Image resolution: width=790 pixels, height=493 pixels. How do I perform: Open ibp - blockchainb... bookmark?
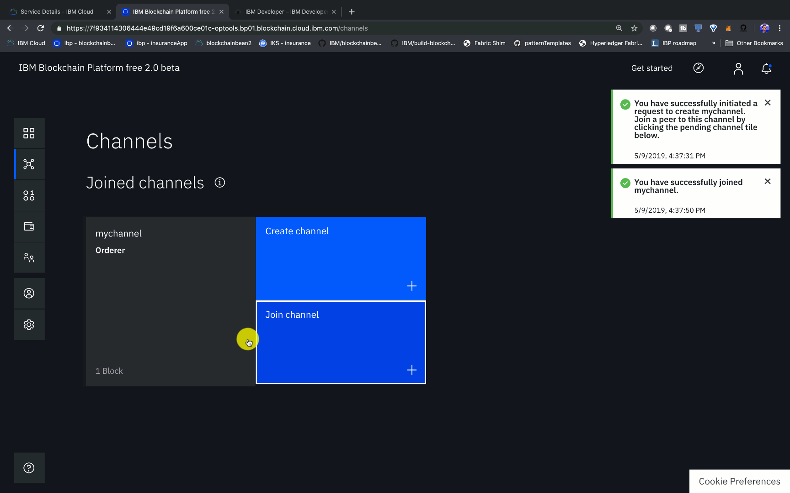[x=85, y=43]
